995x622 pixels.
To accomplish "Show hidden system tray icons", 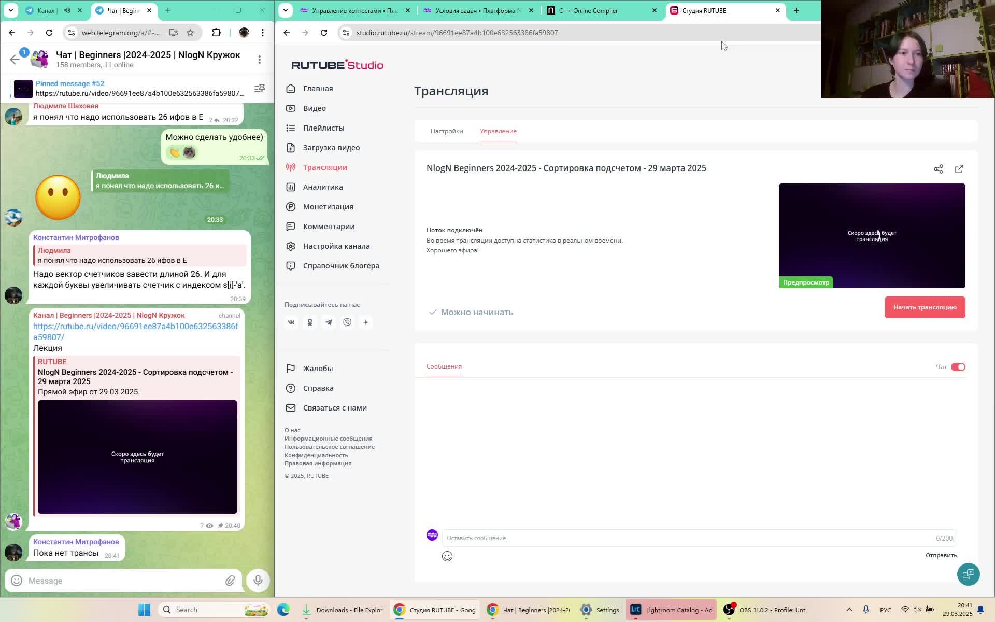I will tap(849, 610).
